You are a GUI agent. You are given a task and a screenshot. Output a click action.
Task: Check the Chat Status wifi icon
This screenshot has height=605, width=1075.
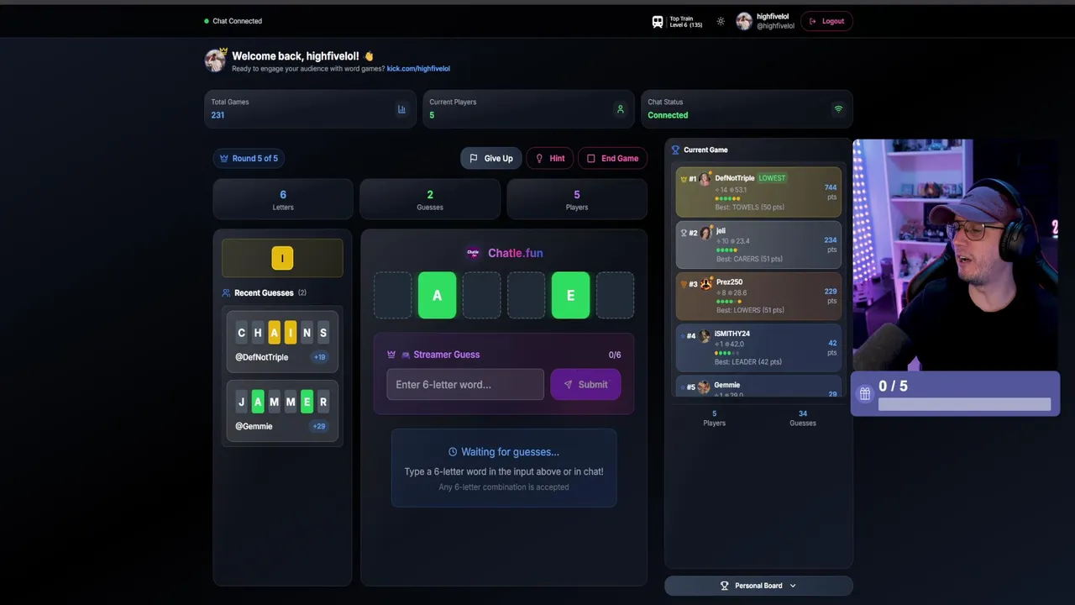click(838, 109)
